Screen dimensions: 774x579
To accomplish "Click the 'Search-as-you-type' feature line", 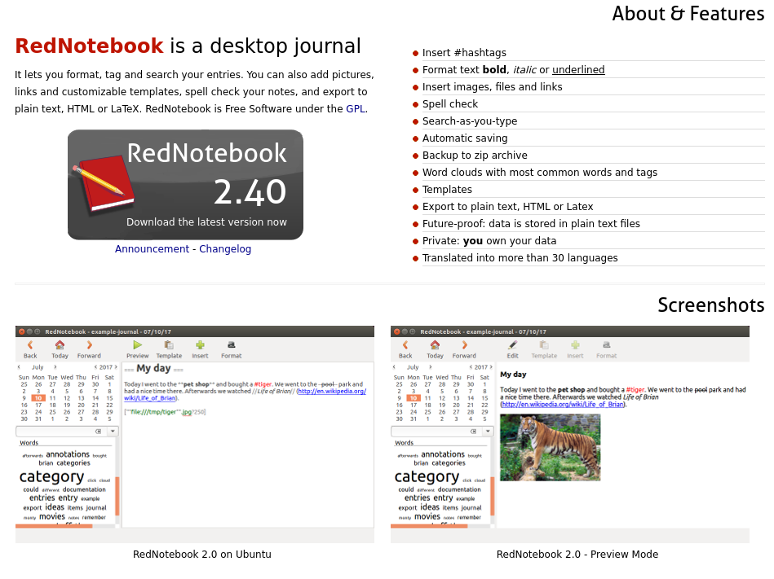I will [x=470, y=121].
